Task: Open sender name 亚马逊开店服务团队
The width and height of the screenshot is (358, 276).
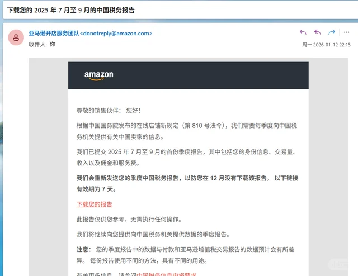Action: (x=54, y=33)
